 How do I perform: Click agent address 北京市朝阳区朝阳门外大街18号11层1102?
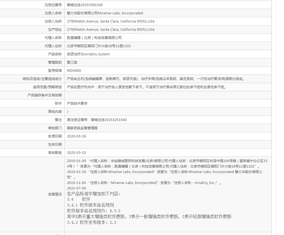[99, 46]
